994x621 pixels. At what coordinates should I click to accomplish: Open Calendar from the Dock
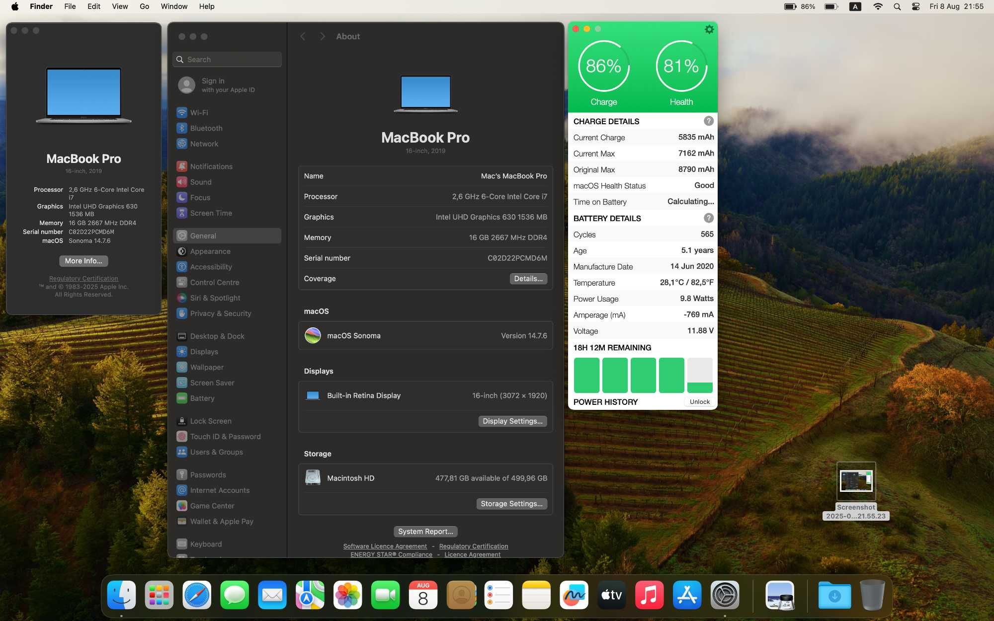click(423, 595)
